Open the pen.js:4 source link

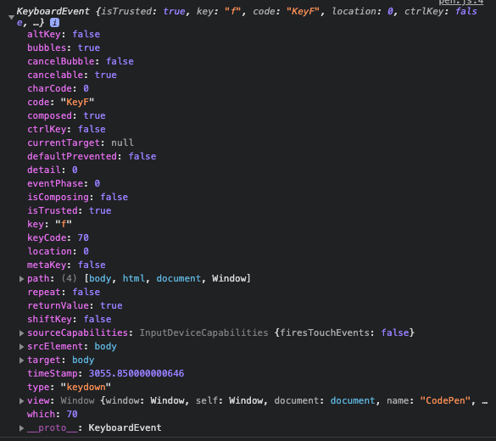pos(461,2)
